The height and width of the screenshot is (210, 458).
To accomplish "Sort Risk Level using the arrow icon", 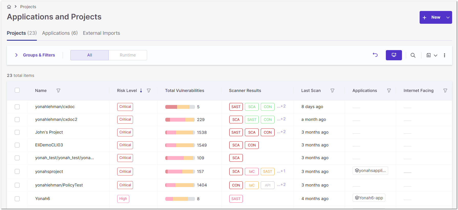I will (141, 91).
